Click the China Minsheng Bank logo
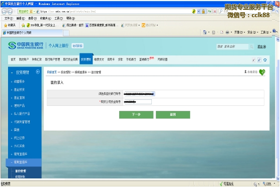 pyautogui.click(x=26, y=45)
